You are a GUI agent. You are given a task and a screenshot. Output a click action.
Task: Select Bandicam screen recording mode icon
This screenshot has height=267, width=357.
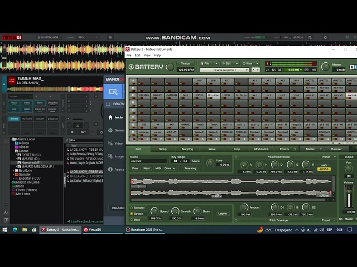point(113,92)
